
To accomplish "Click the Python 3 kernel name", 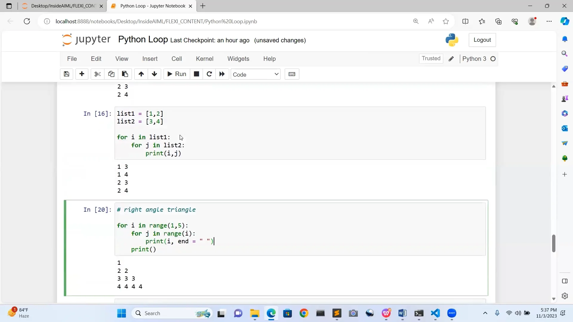I will [474, 59].
